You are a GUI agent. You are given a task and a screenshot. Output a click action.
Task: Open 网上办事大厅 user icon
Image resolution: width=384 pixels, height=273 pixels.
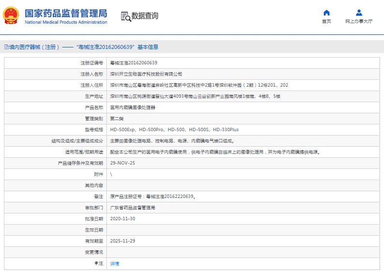coord(359,13)
